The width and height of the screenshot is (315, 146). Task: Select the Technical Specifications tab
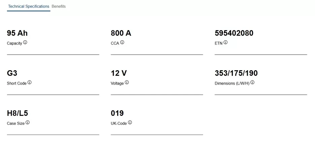29,6
